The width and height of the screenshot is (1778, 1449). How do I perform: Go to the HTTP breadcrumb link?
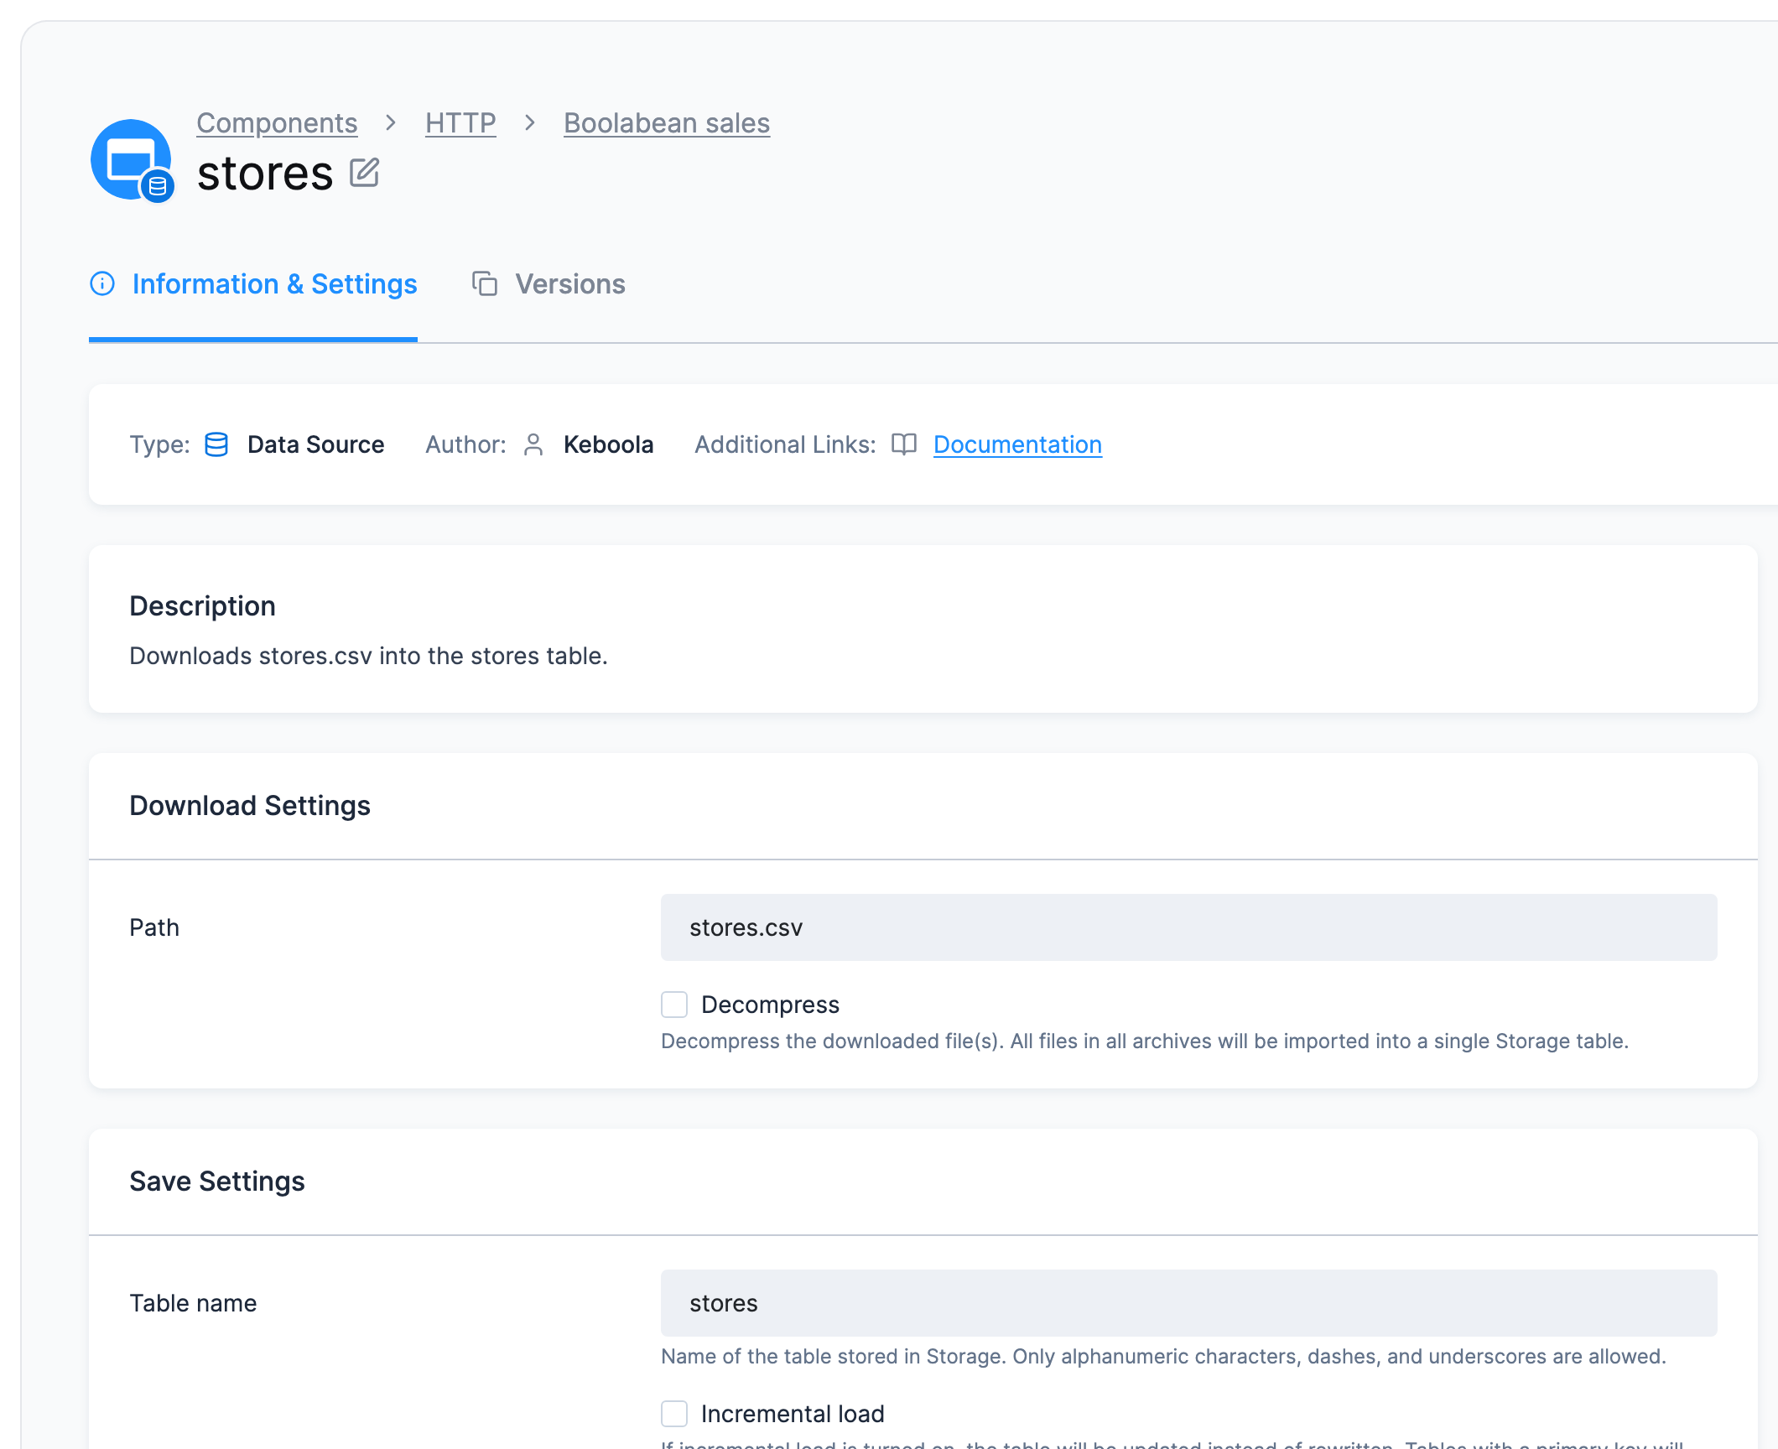tap(460, 123)
